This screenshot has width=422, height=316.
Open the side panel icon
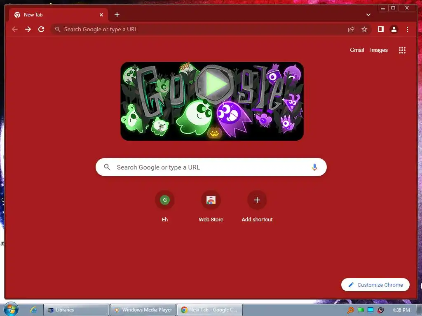380,29
